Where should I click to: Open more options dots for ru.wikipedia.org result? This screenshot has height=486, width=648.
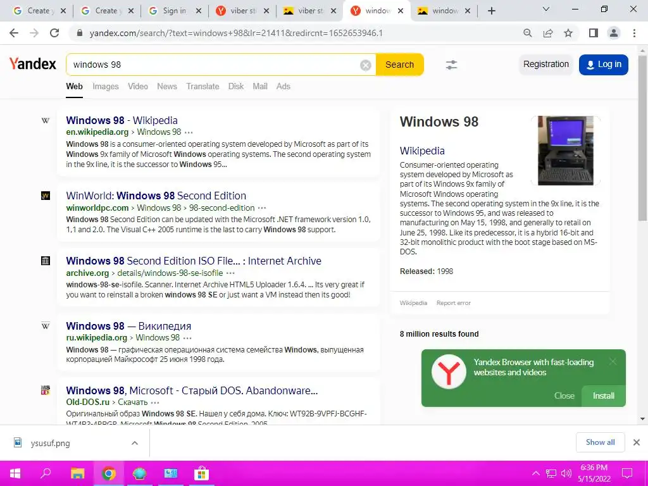pyautogui.click(x=187, y=338)
